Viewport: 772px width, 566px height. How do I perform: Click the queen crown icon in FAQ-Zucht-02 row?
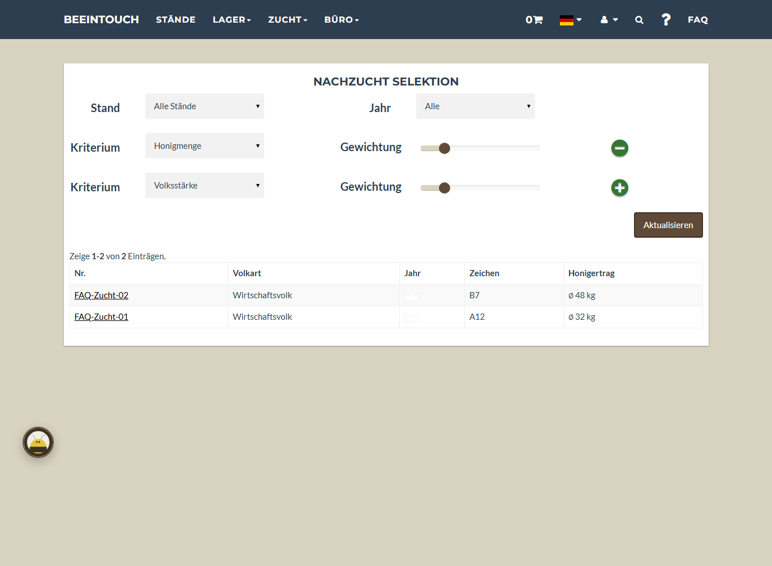tap(411, 295)
